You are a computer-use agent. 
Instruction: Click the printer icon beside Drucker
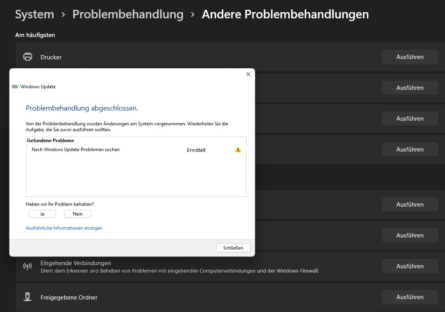(x=27, y=57)
